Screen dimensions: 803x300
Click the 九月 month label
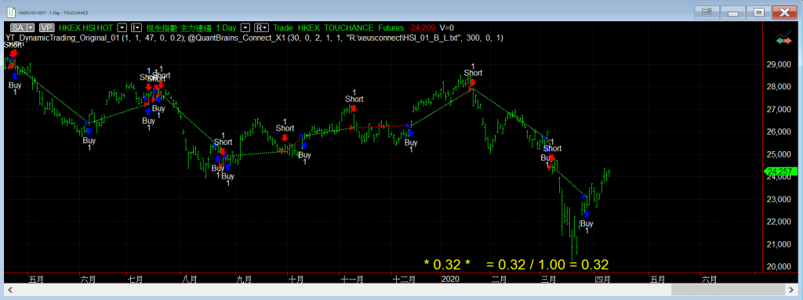click(244, 280)
